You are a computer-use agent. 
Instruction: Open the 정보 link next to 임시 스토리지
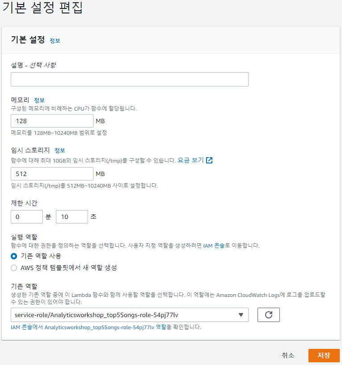click(60, 150)
